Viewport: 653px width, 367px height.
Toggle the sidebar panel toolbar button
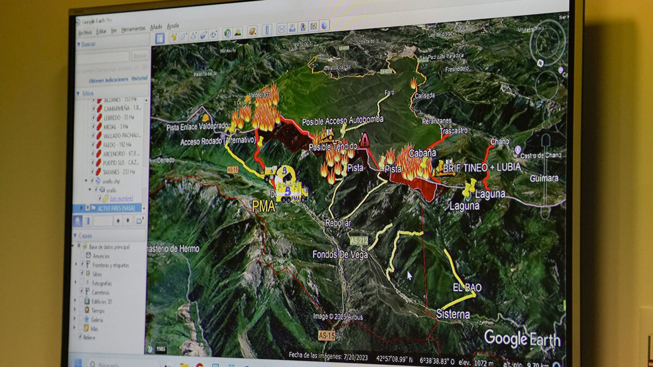pyautogui.click(x=160, y=39)
